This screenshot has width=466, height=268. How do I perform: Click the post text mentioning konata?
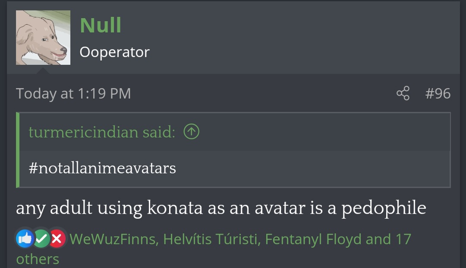(221, 208)
